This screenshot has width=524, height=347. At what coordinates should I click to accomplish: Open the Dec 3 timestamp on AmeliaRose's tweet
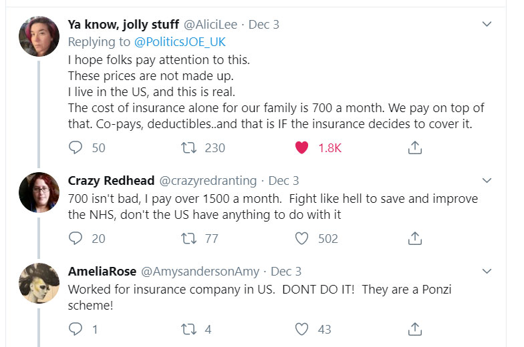tap(286, 272)
